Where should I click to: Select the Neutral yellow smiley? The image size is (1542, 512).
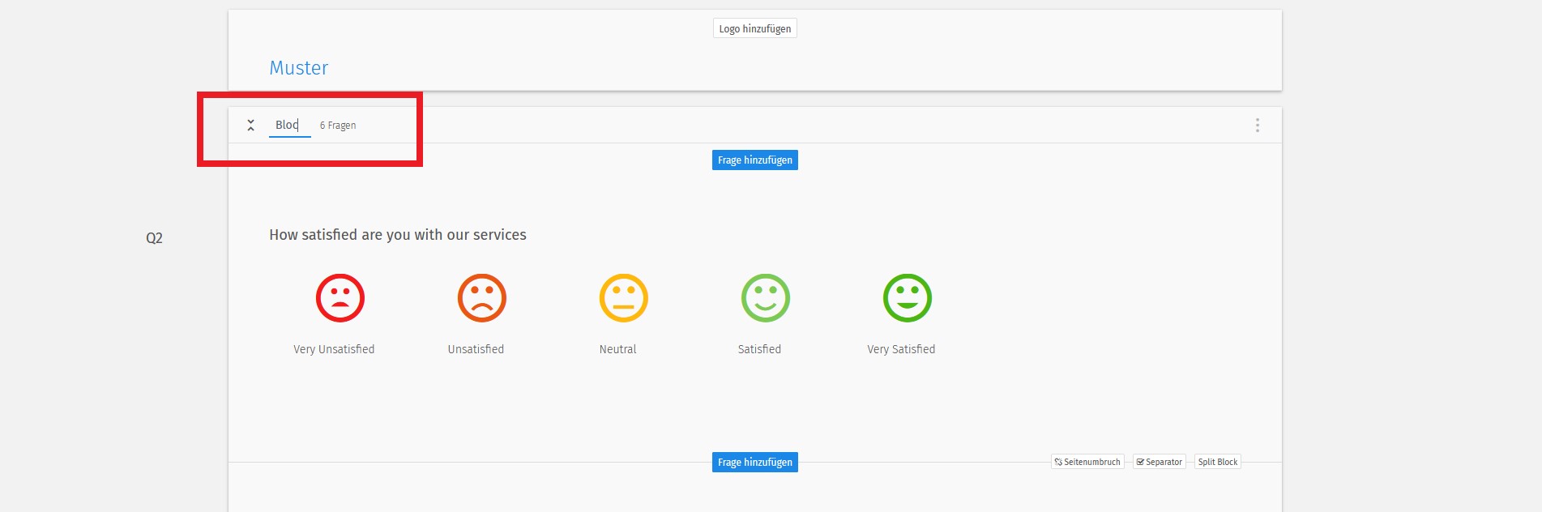624,298
